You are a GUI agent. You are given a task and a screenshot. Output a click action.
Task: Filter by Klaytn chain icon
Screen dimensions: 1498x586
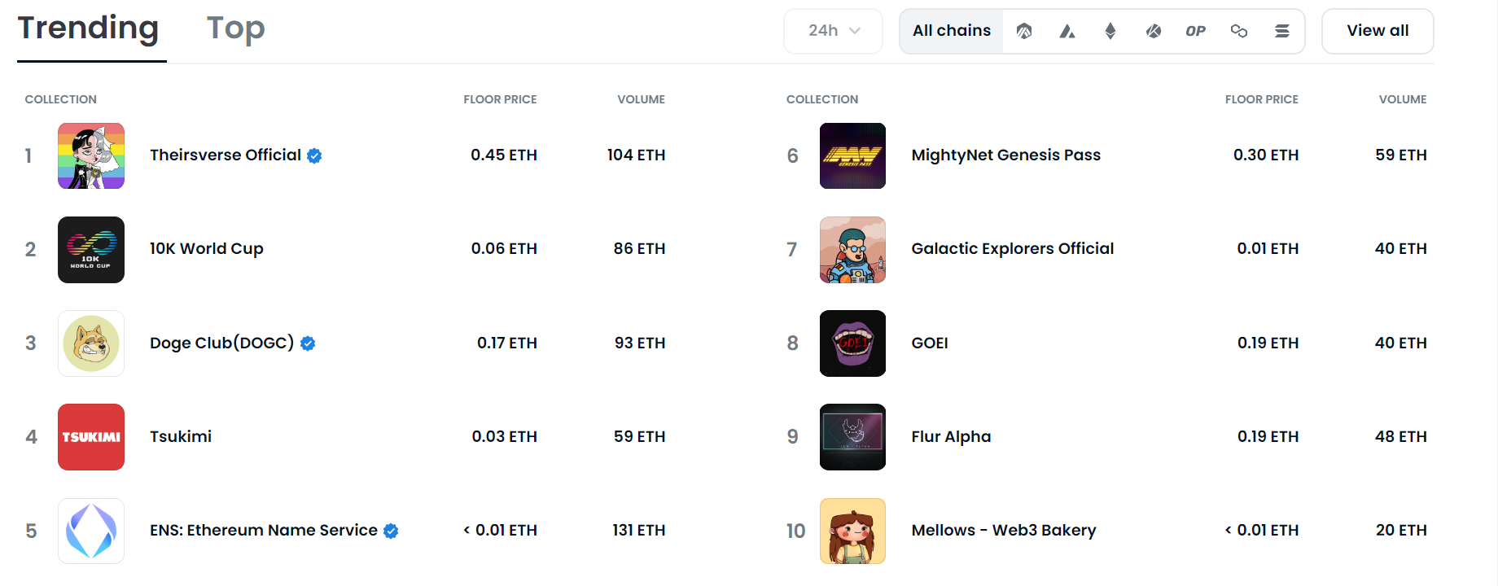pyautogui.click(x=1154, y=31)
